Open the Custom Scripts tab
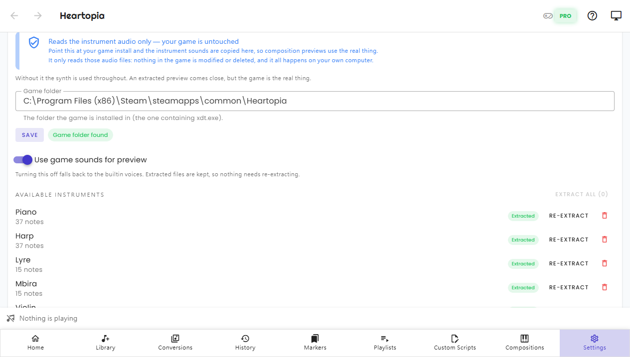 click(x=455, y=343)
